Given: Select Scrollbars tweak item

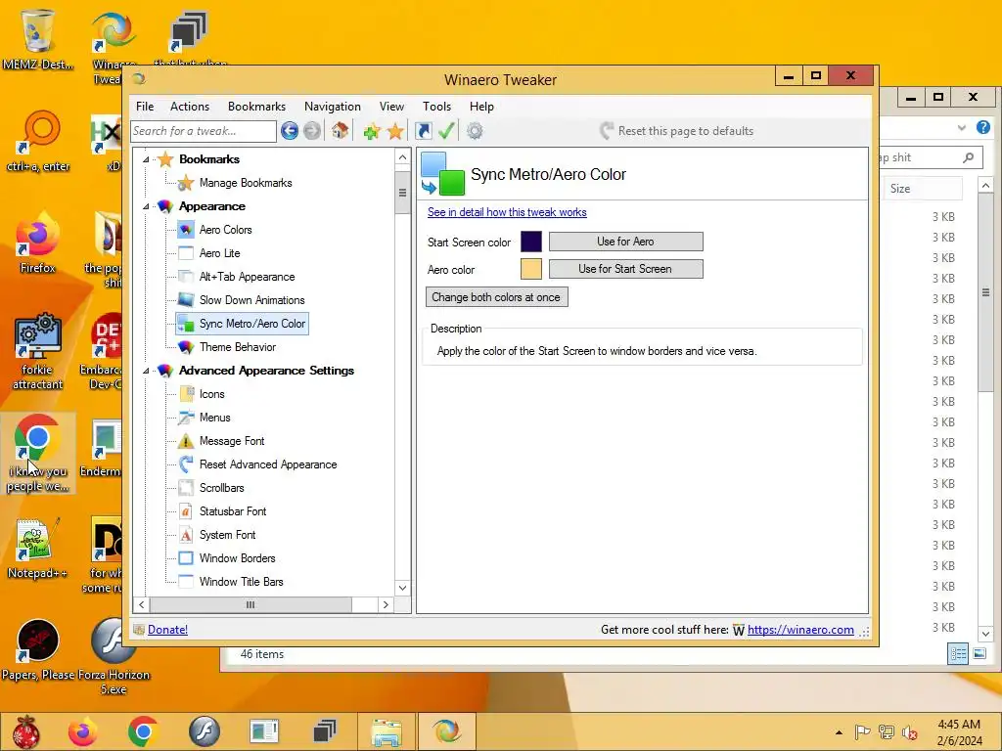Looking at the screenshot, I should 221,488.
